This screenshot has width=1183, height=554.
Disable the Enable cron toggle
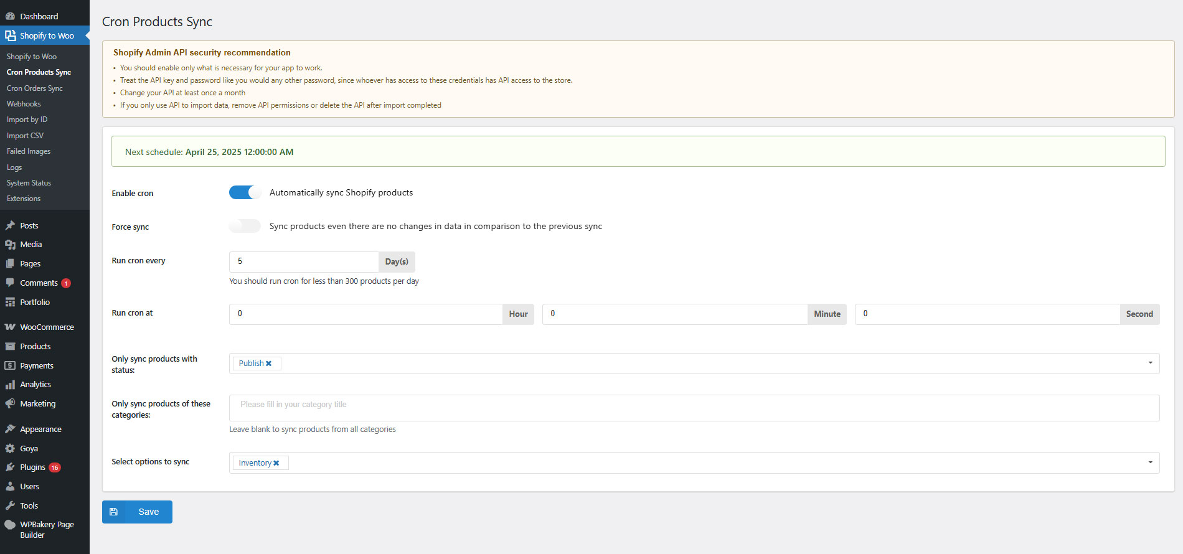coord(245,193)
